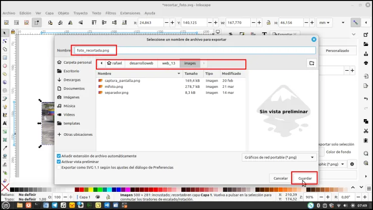The height and width of the screenshot is (210, 373).
Task: Open the Filtros menu
Action: click(111, 13)
